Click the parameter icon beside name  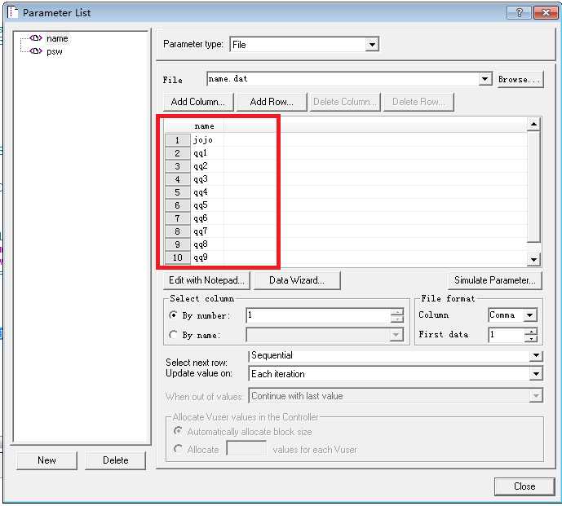(x=36, y=38)
